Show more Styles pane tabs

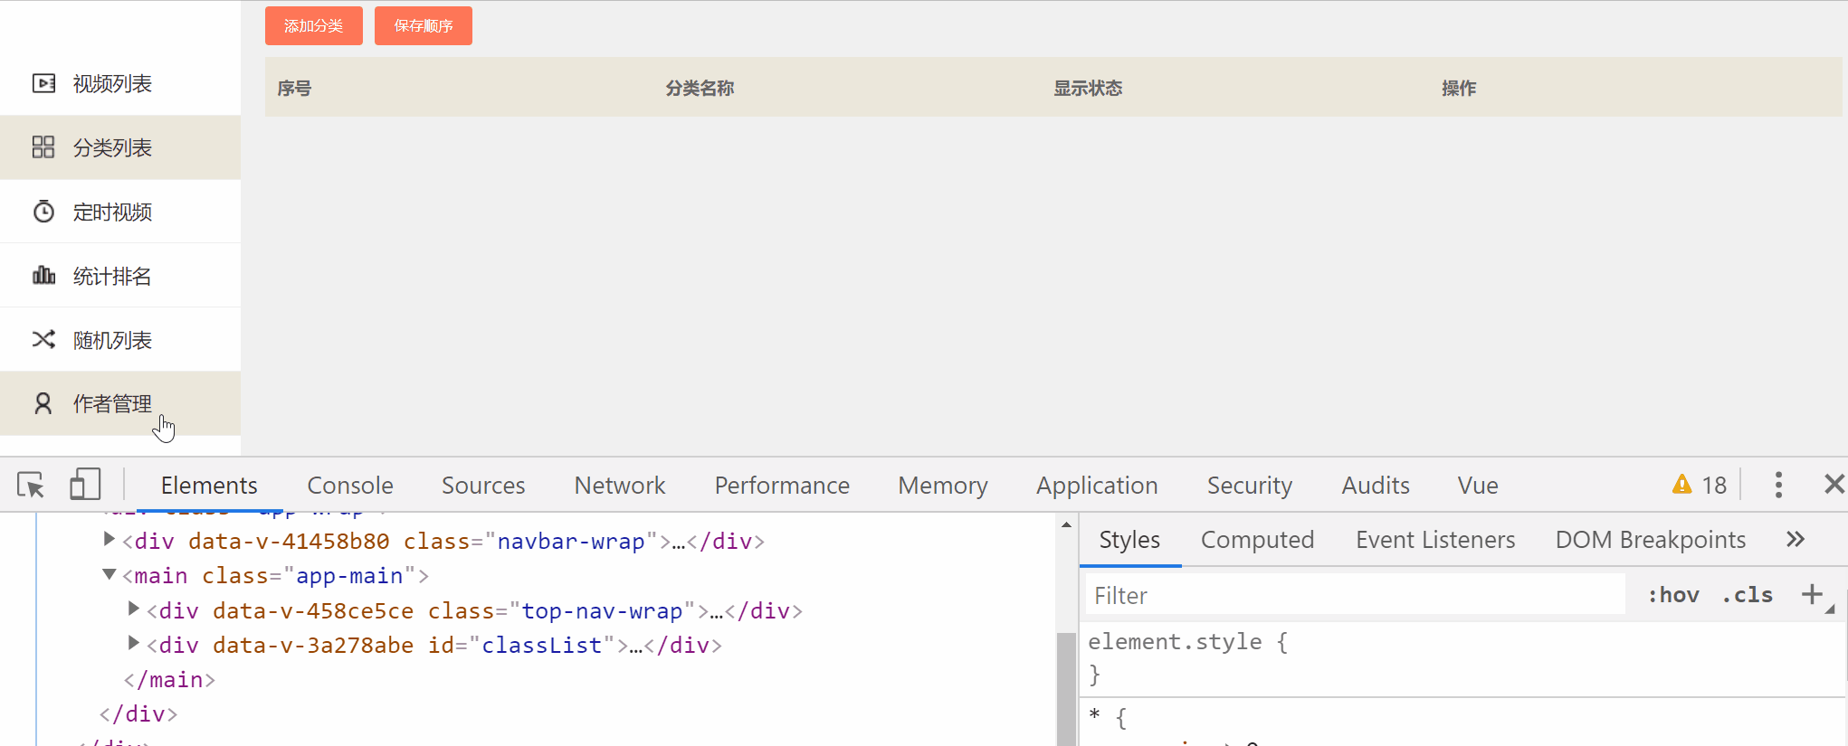point(1796,540)
